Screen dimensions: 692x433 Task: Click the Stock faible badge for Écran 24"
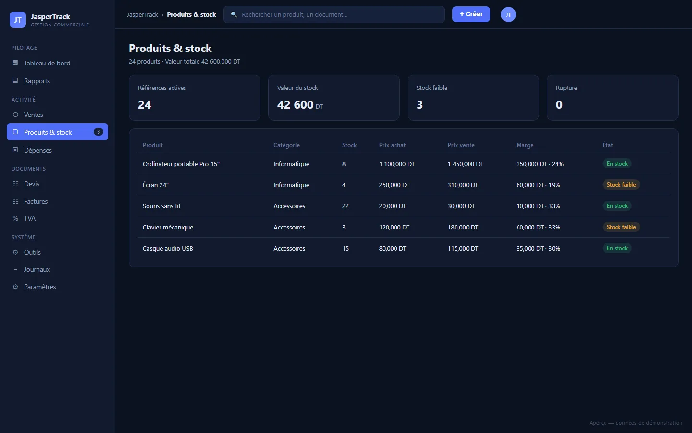pos(621,185)
